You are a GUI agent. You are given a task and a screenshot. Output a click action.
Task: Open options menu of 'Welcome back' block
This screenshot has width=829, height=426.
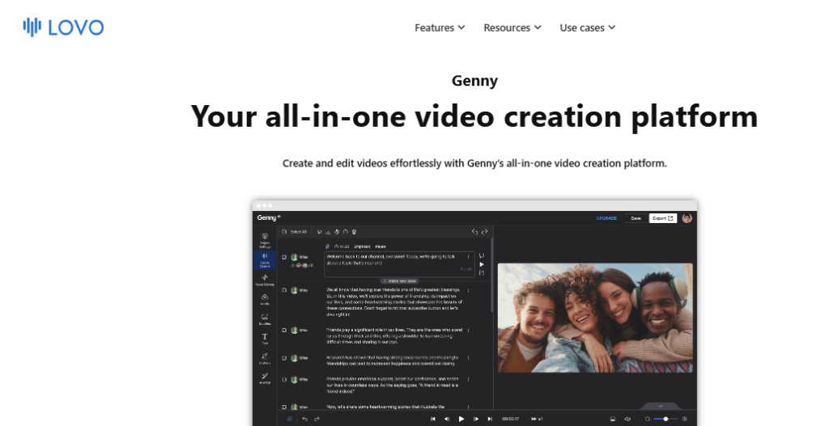point(469,257)
